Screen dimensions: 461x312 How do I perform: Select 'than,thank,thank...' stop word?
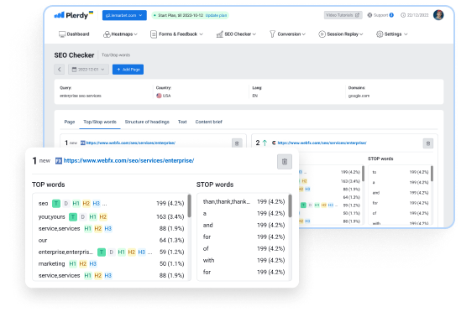pos(227,201)
